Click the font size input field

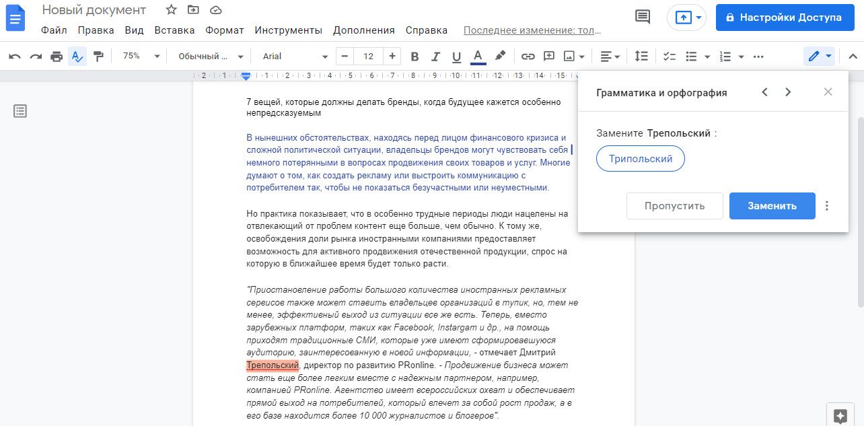(x=368, y=57)
